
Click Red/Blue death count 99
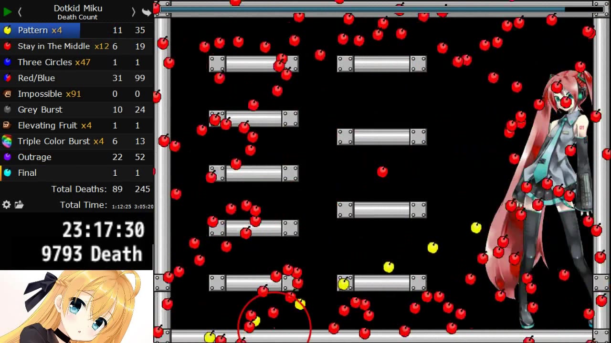(140, 78)
